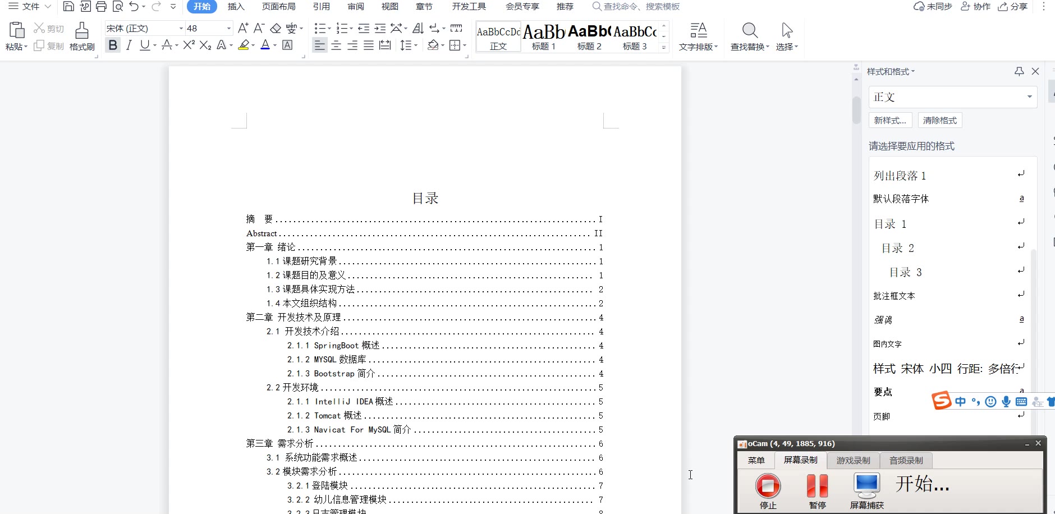Clear formatting with the eraser icon

pyautogui.click(x=276, y=28)
